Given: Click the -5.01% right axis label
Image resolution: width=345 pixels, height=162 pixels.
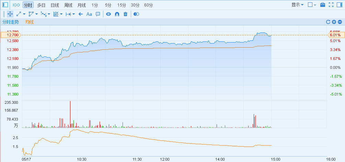Looking at the screenshot, I should [x=336, y=94].
